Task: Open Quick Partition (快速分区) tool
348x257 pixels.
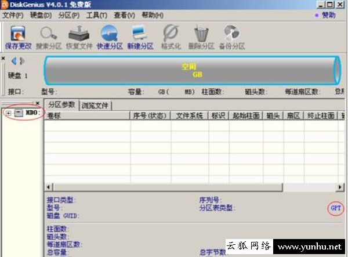Action: click(x=110, y=37)
